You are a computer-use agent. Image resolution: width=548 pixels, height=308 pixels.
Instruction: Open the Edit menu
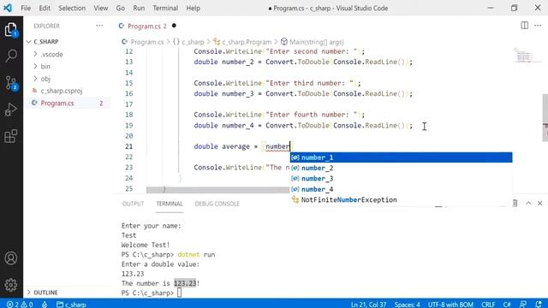point(45,8)
